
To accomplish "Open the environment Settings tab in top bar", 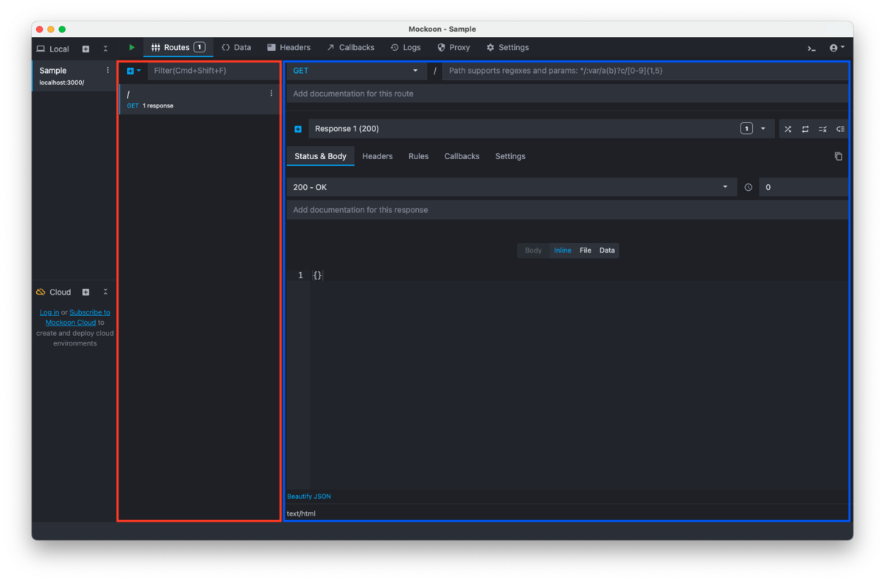I will (507, 48).
